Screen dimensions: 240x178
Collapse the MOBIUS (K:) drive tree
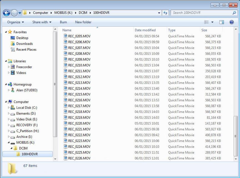(x=9, y=143)
